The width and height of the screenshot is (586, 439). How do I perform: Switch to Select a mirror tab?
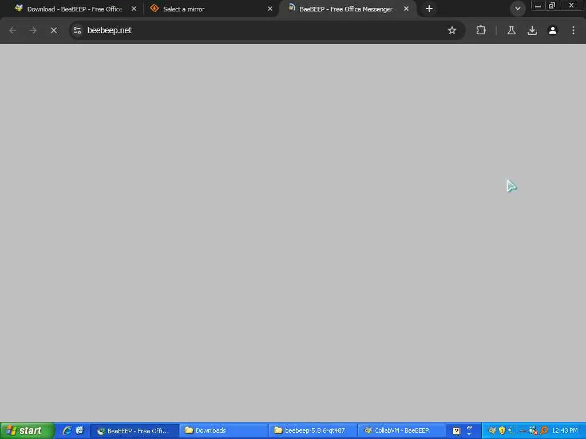[x=211, y=9]
